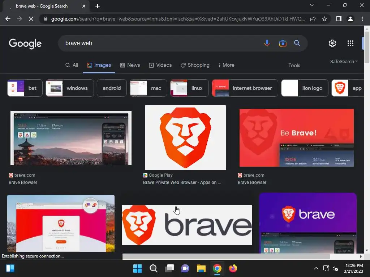Screen dimensions: 370x277
Task: Open a new browser tab
Action: 98,6
